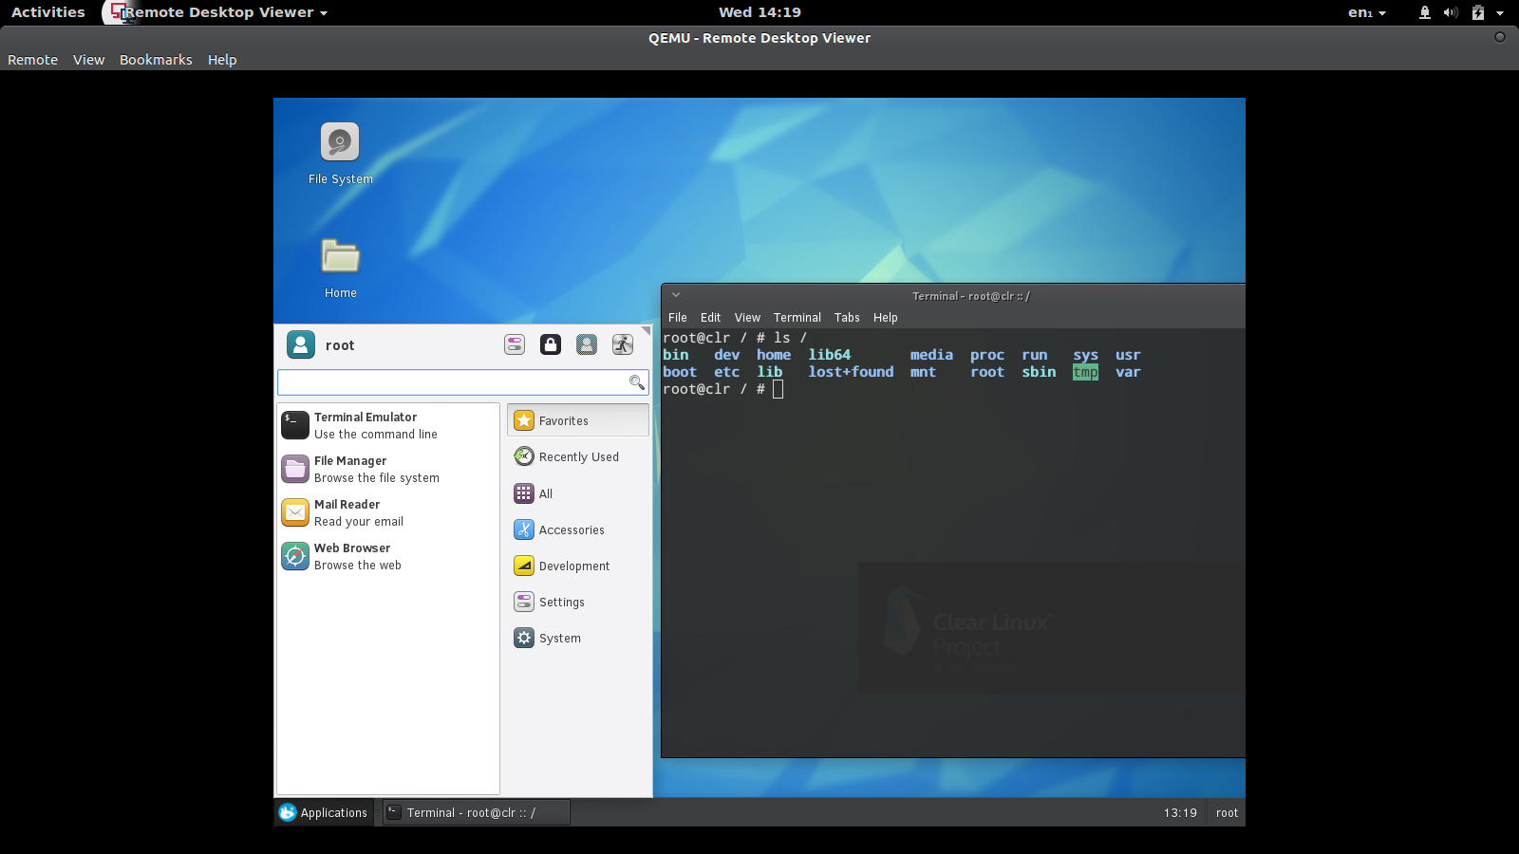Image resolution: width=1519 pixels, height=854 pixels.
Task: Open the Terminal window's Help menu
Action: point(885,318)
